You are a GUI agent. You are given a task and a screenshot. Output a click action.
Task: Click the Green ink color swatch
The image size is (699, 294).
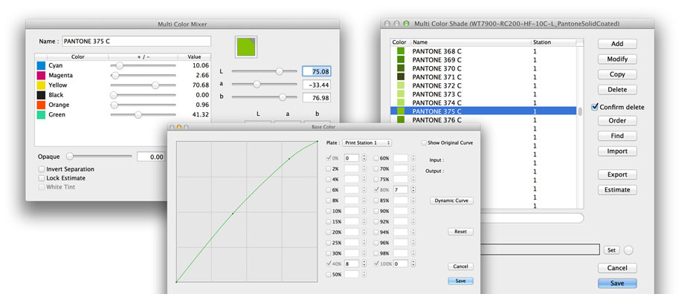click(41, 114)
